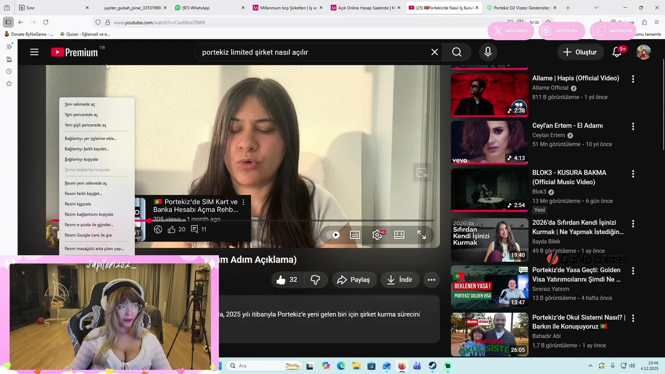Open the Sınırsız Yatırım channel link

550,289
